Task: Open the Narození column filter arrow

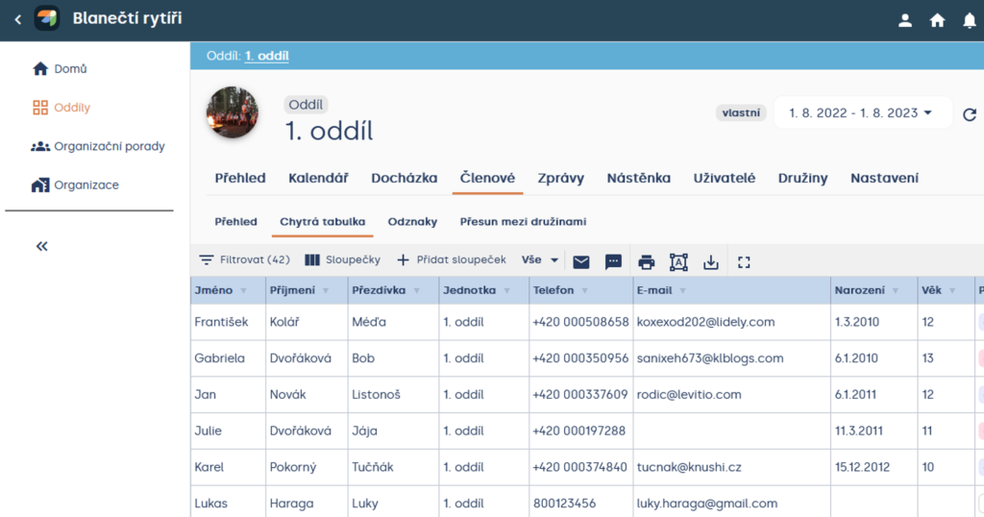Action: [x=896, y=291]
